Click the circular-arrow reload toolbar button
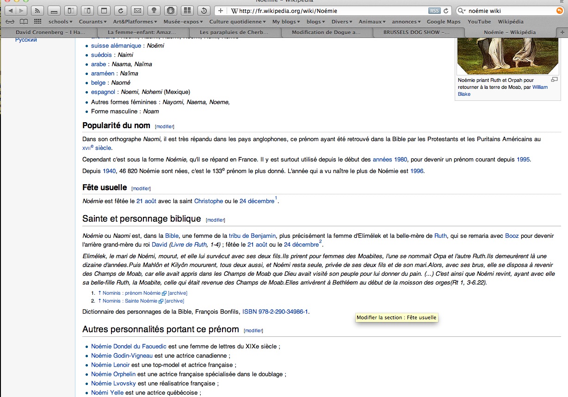Screen dimensions: 568x397 120,10
